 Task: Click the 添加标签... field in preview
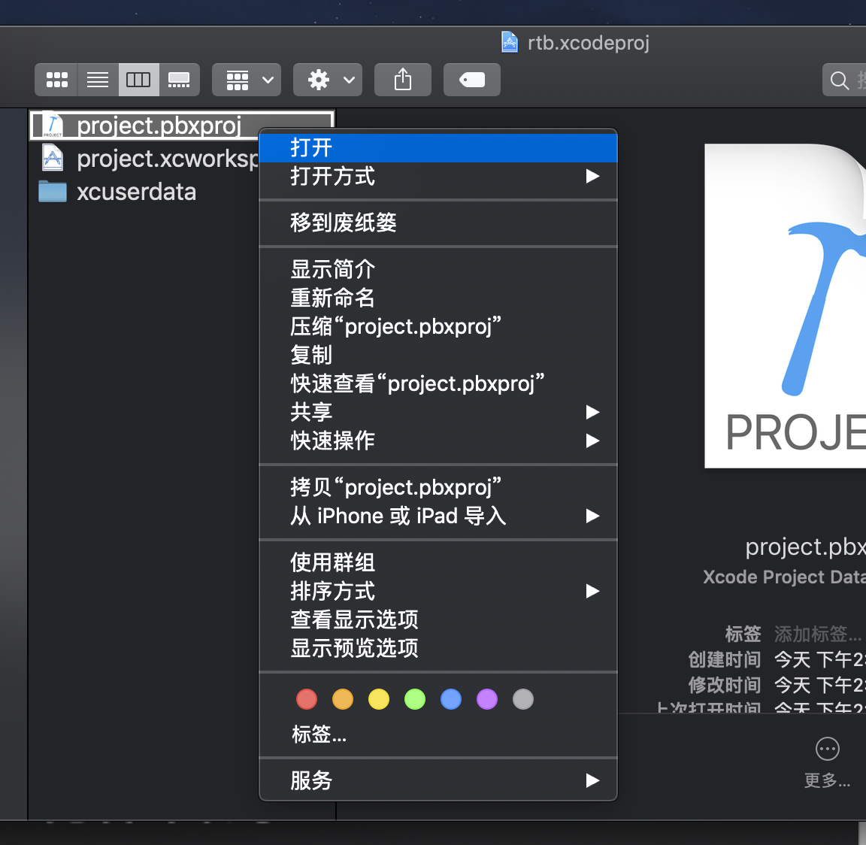(x=818, y=634)
